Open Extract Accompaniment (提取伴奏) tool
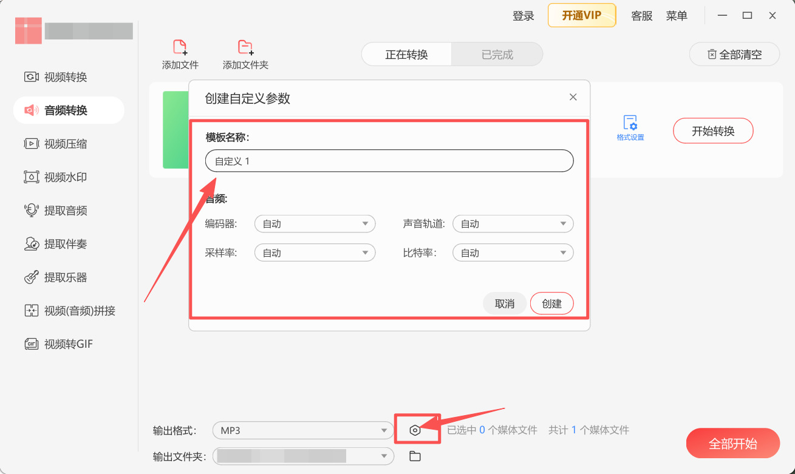This screenshot has height=474, width=795. (x=56, y=244)
